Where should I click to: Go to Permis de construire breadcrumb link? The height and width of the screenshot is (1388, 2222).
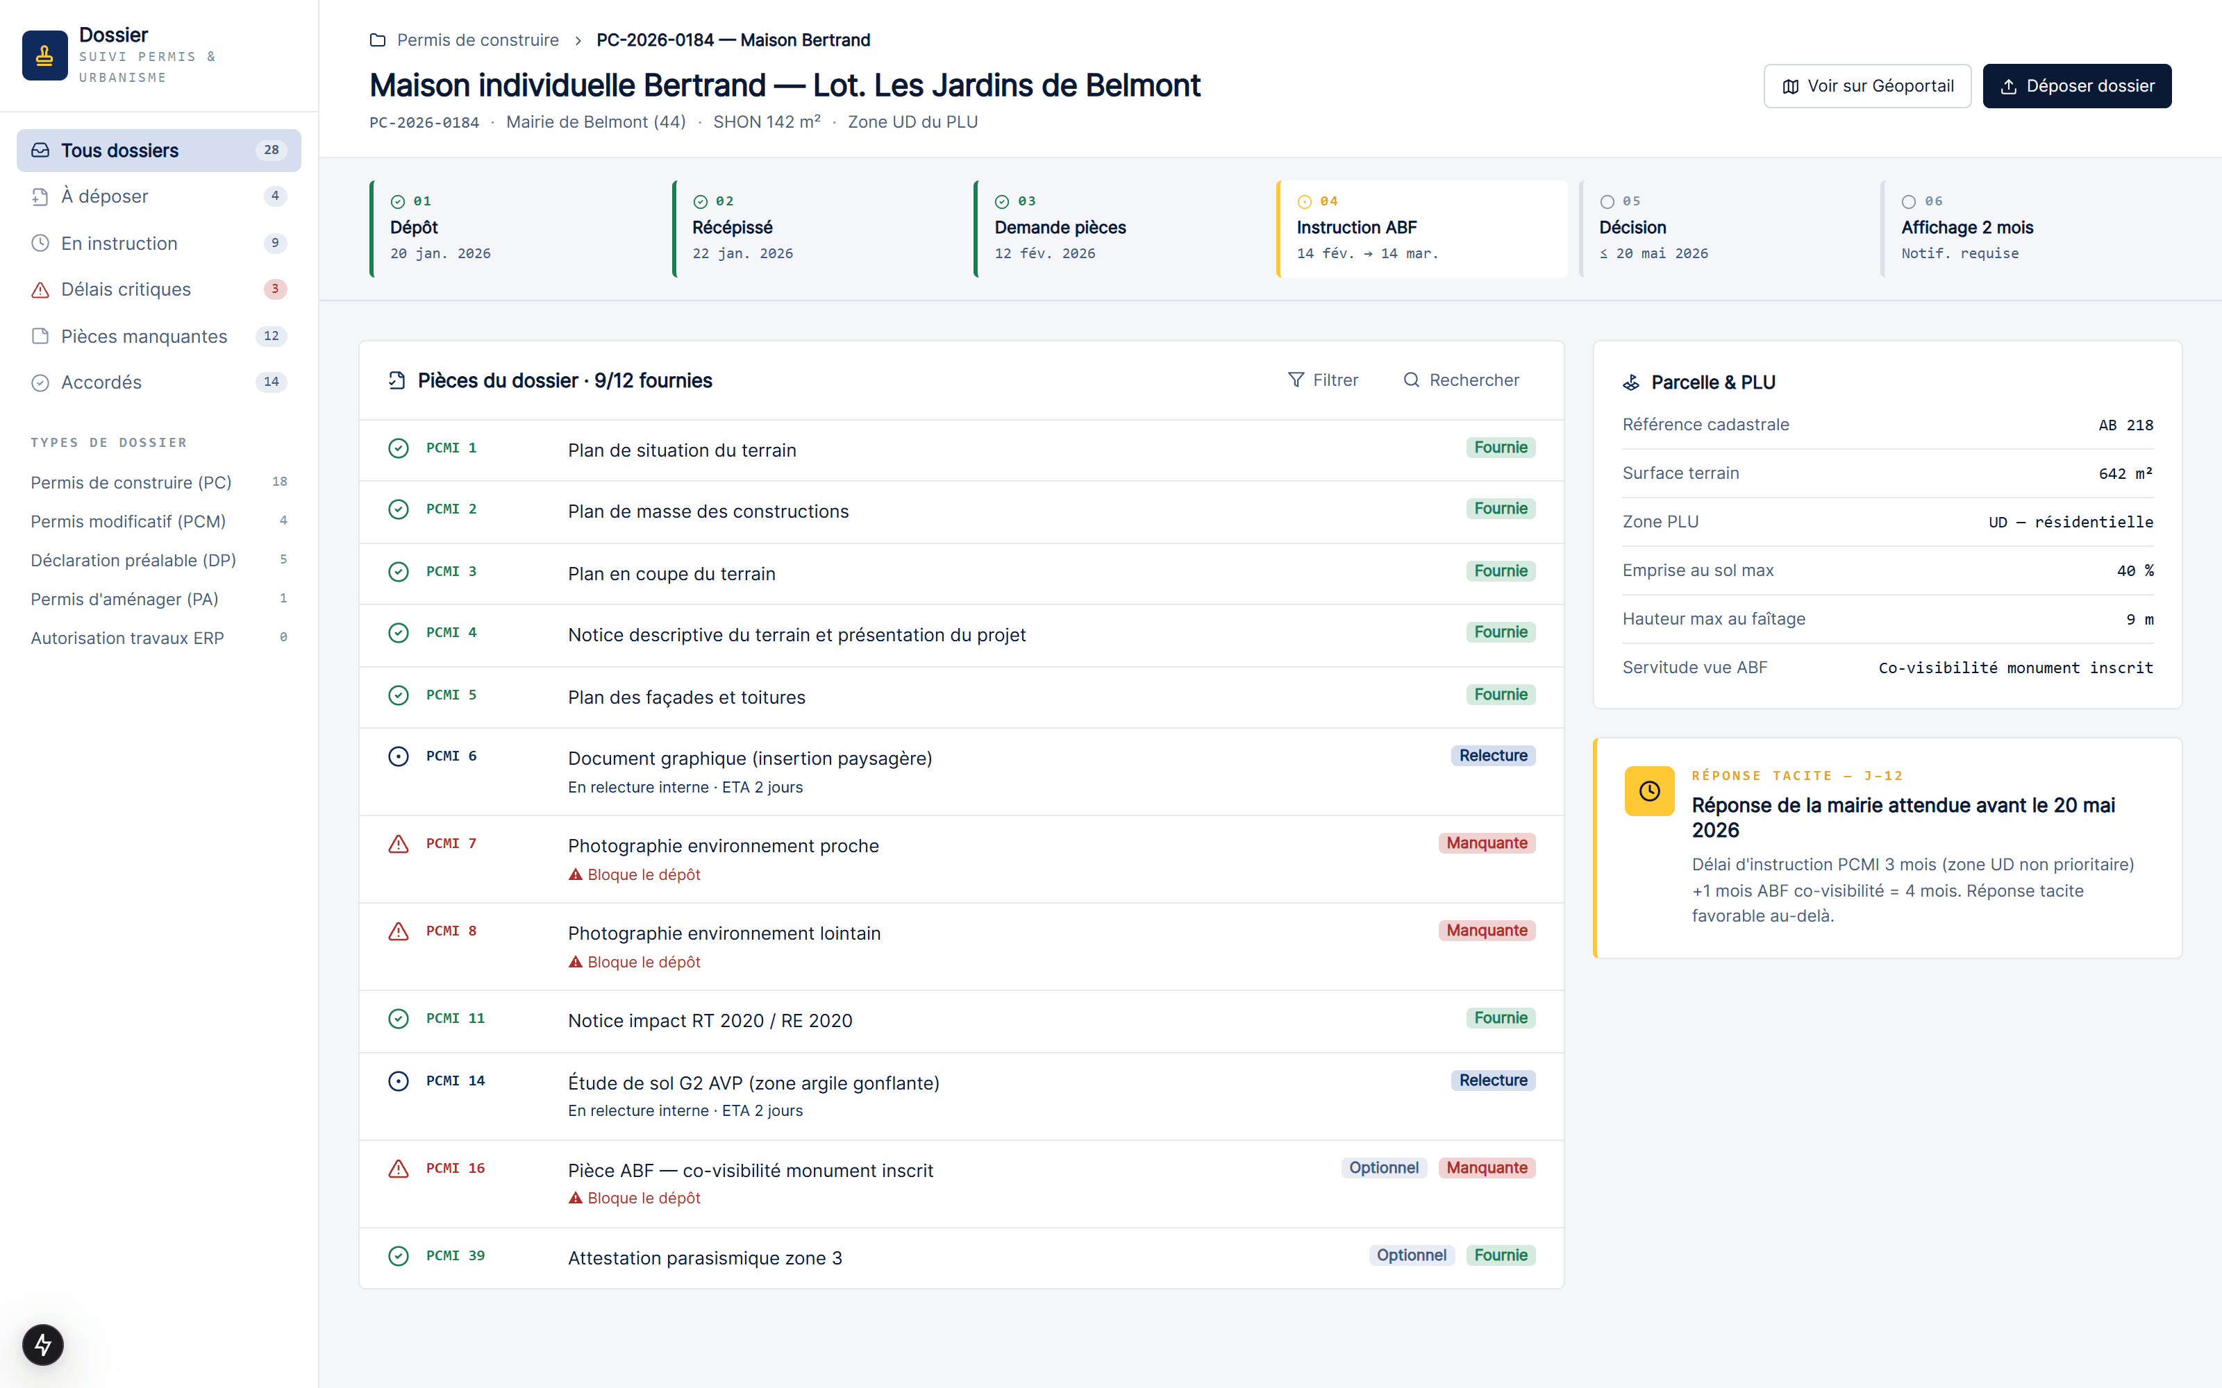pos(478,40)
